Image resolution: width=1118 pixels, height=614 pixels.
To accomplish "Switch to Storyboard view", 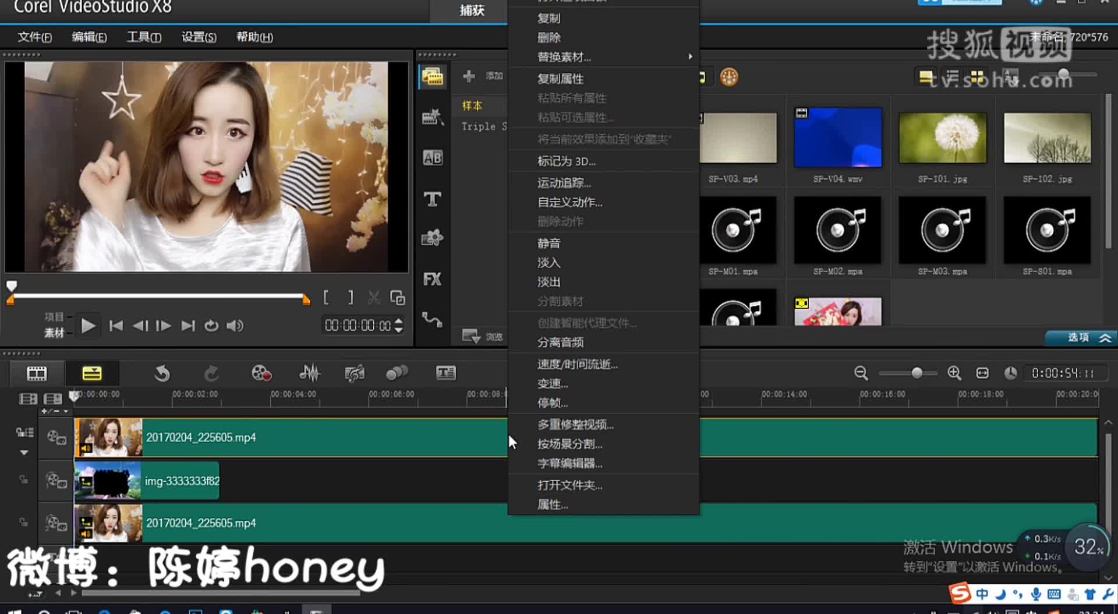I will (x=37, y=373).
